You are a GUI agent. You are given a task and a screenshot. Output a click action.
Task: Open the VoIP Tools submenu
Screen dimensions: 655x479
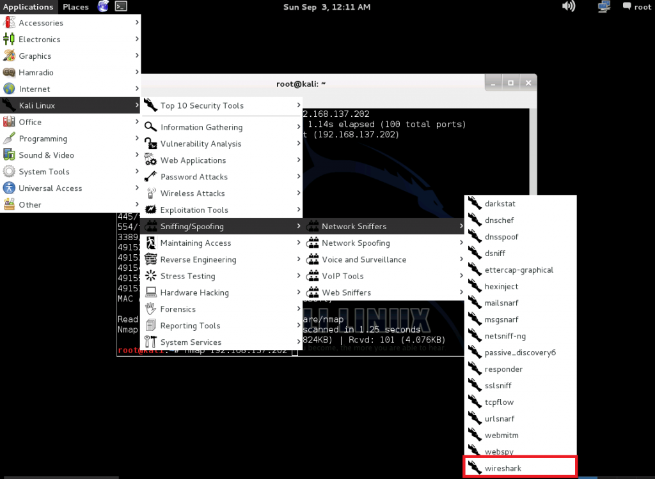384,276
